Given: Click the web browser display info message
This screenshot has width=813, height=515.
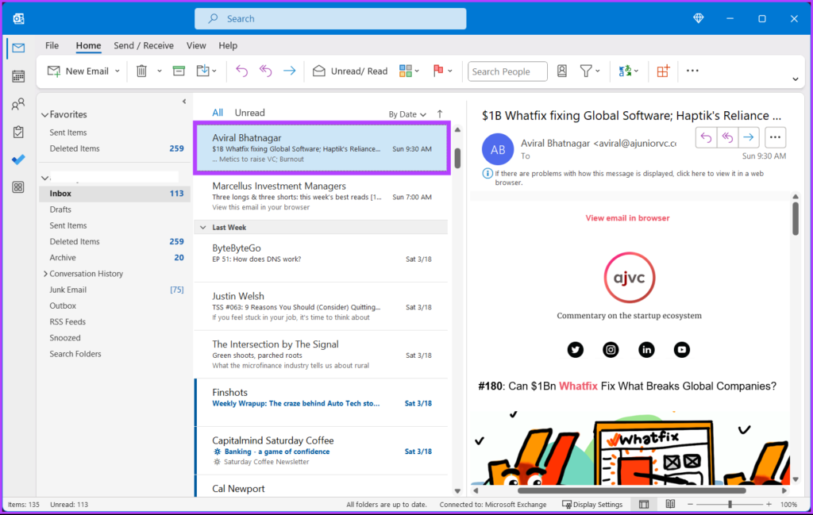Looking at the screenshot, I should (x=629, y=178).
